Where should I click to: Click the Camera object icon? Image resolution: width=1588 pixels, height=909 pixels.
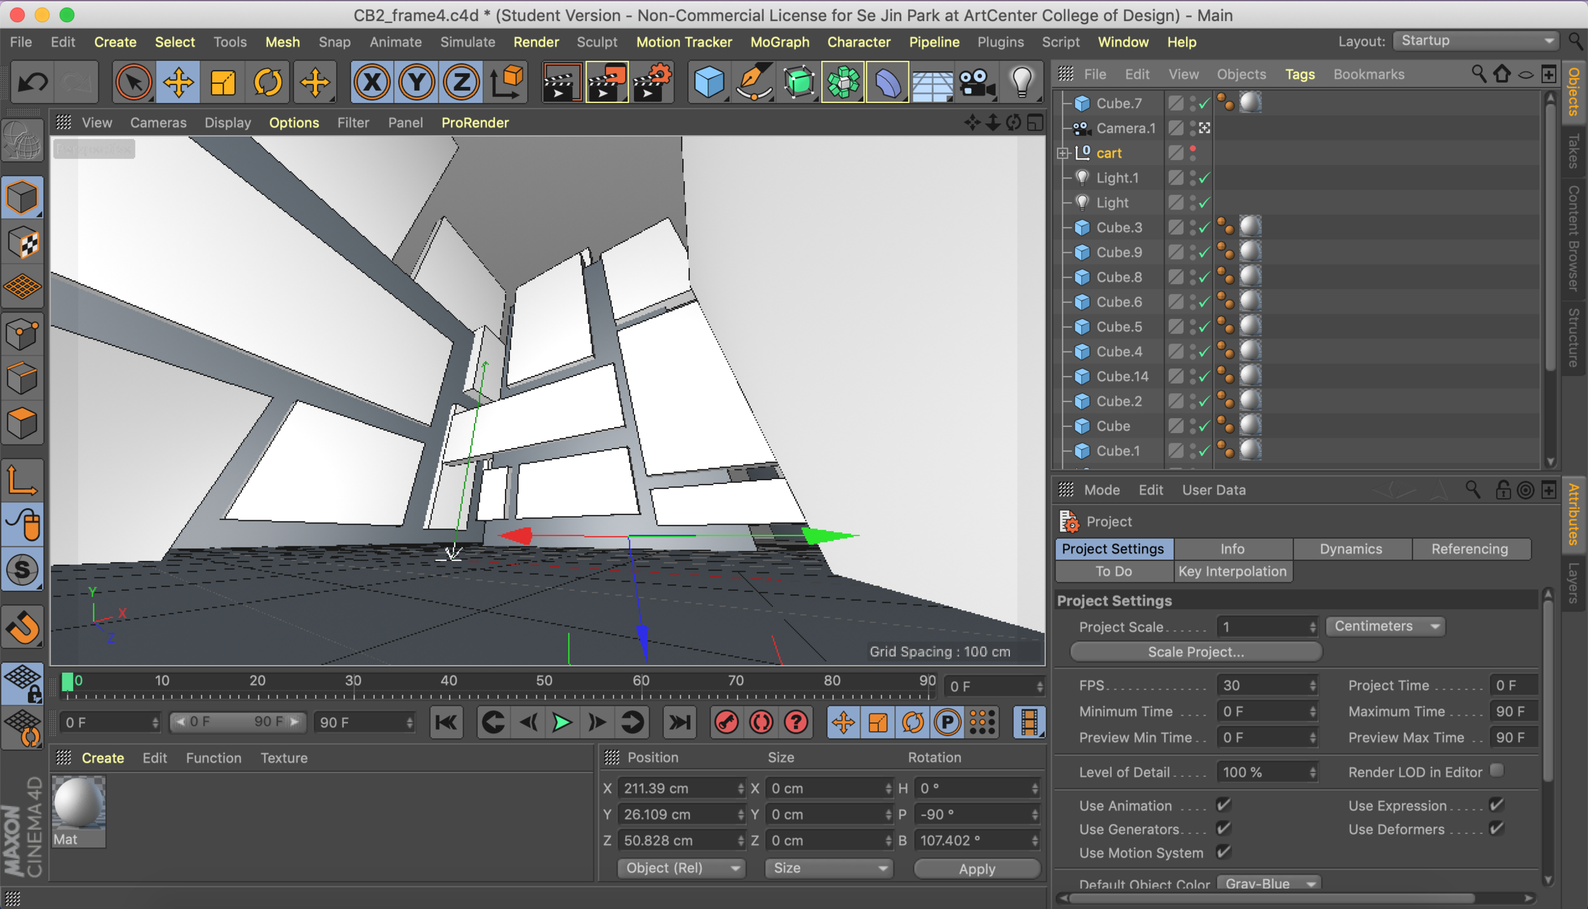pos(976,83)
